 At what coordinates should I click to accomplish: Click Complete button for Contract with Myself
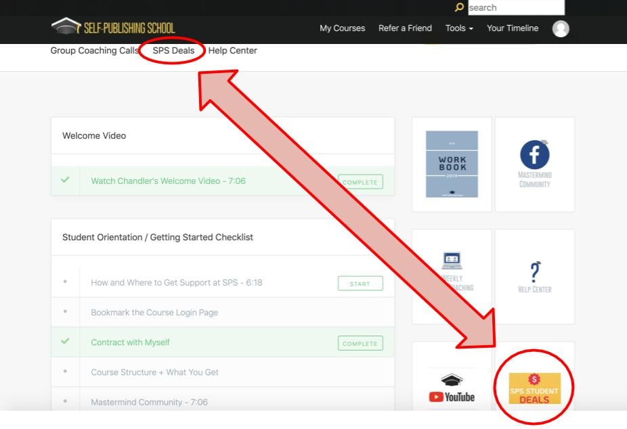coord(360,343)
